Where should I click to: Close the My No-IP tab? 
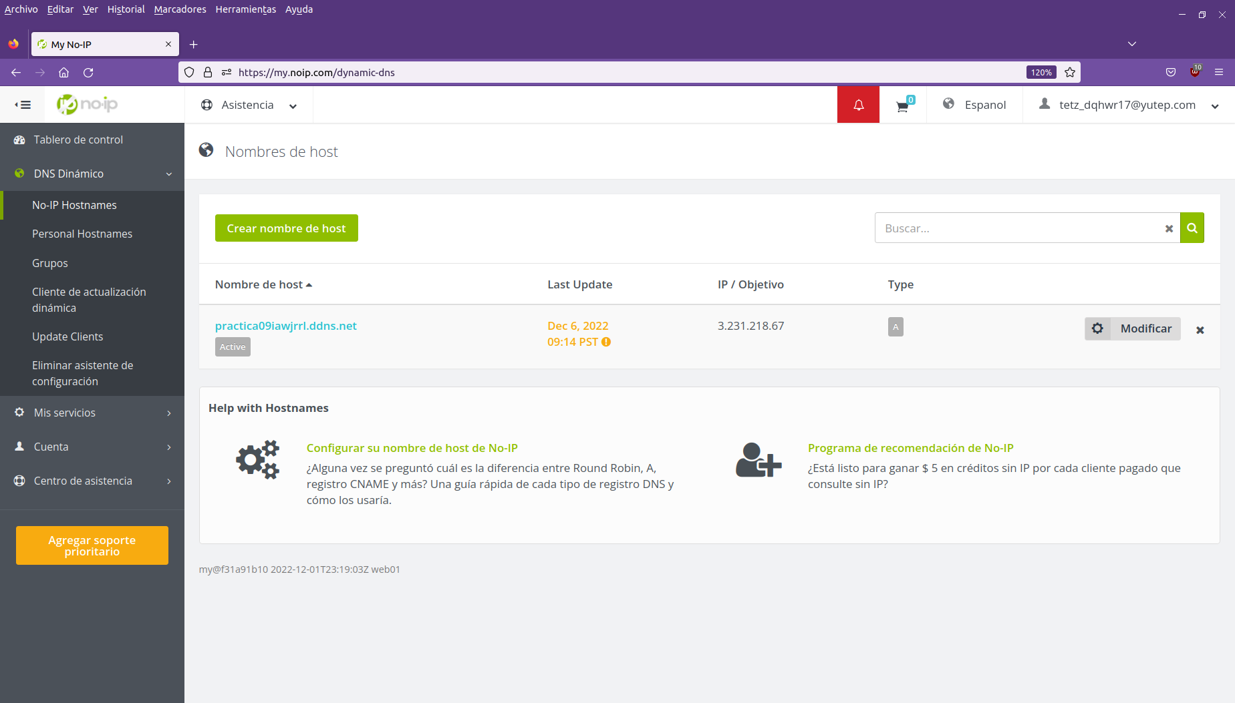[168, 44]
